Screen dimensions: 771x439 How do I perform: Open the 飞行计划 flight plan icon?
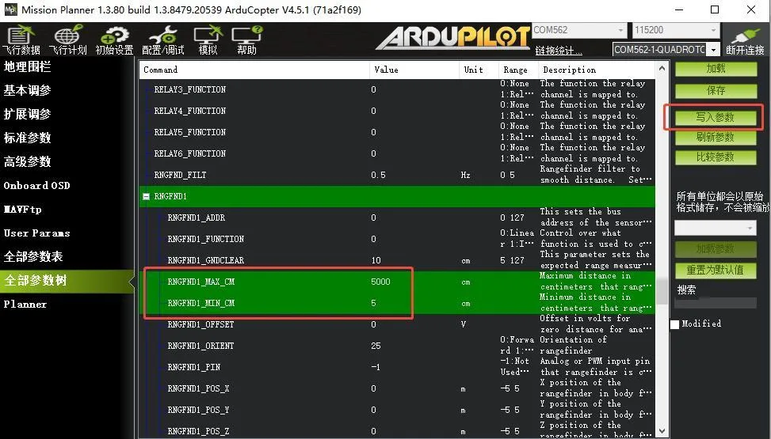tap(67, 40)
